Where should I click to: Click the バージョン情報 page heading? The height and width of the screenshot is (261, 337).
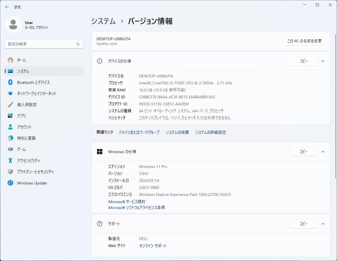pos(150,21)
